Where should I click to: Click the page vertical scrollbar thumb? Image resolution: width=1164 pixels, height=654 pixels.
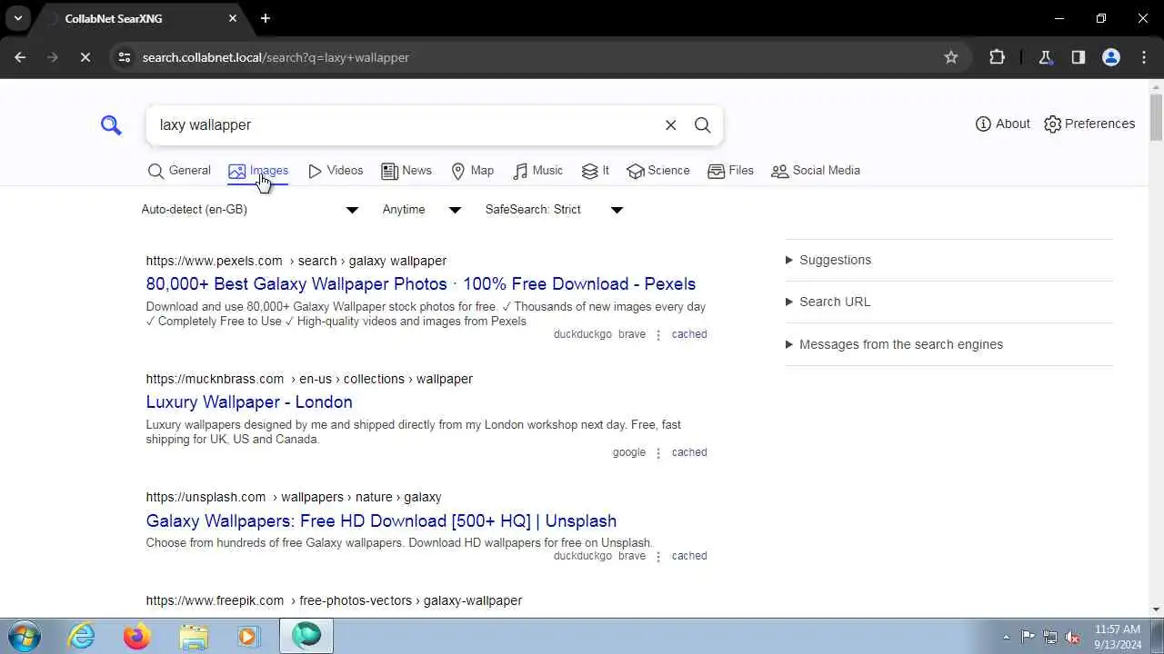(x=1156, y=118)
